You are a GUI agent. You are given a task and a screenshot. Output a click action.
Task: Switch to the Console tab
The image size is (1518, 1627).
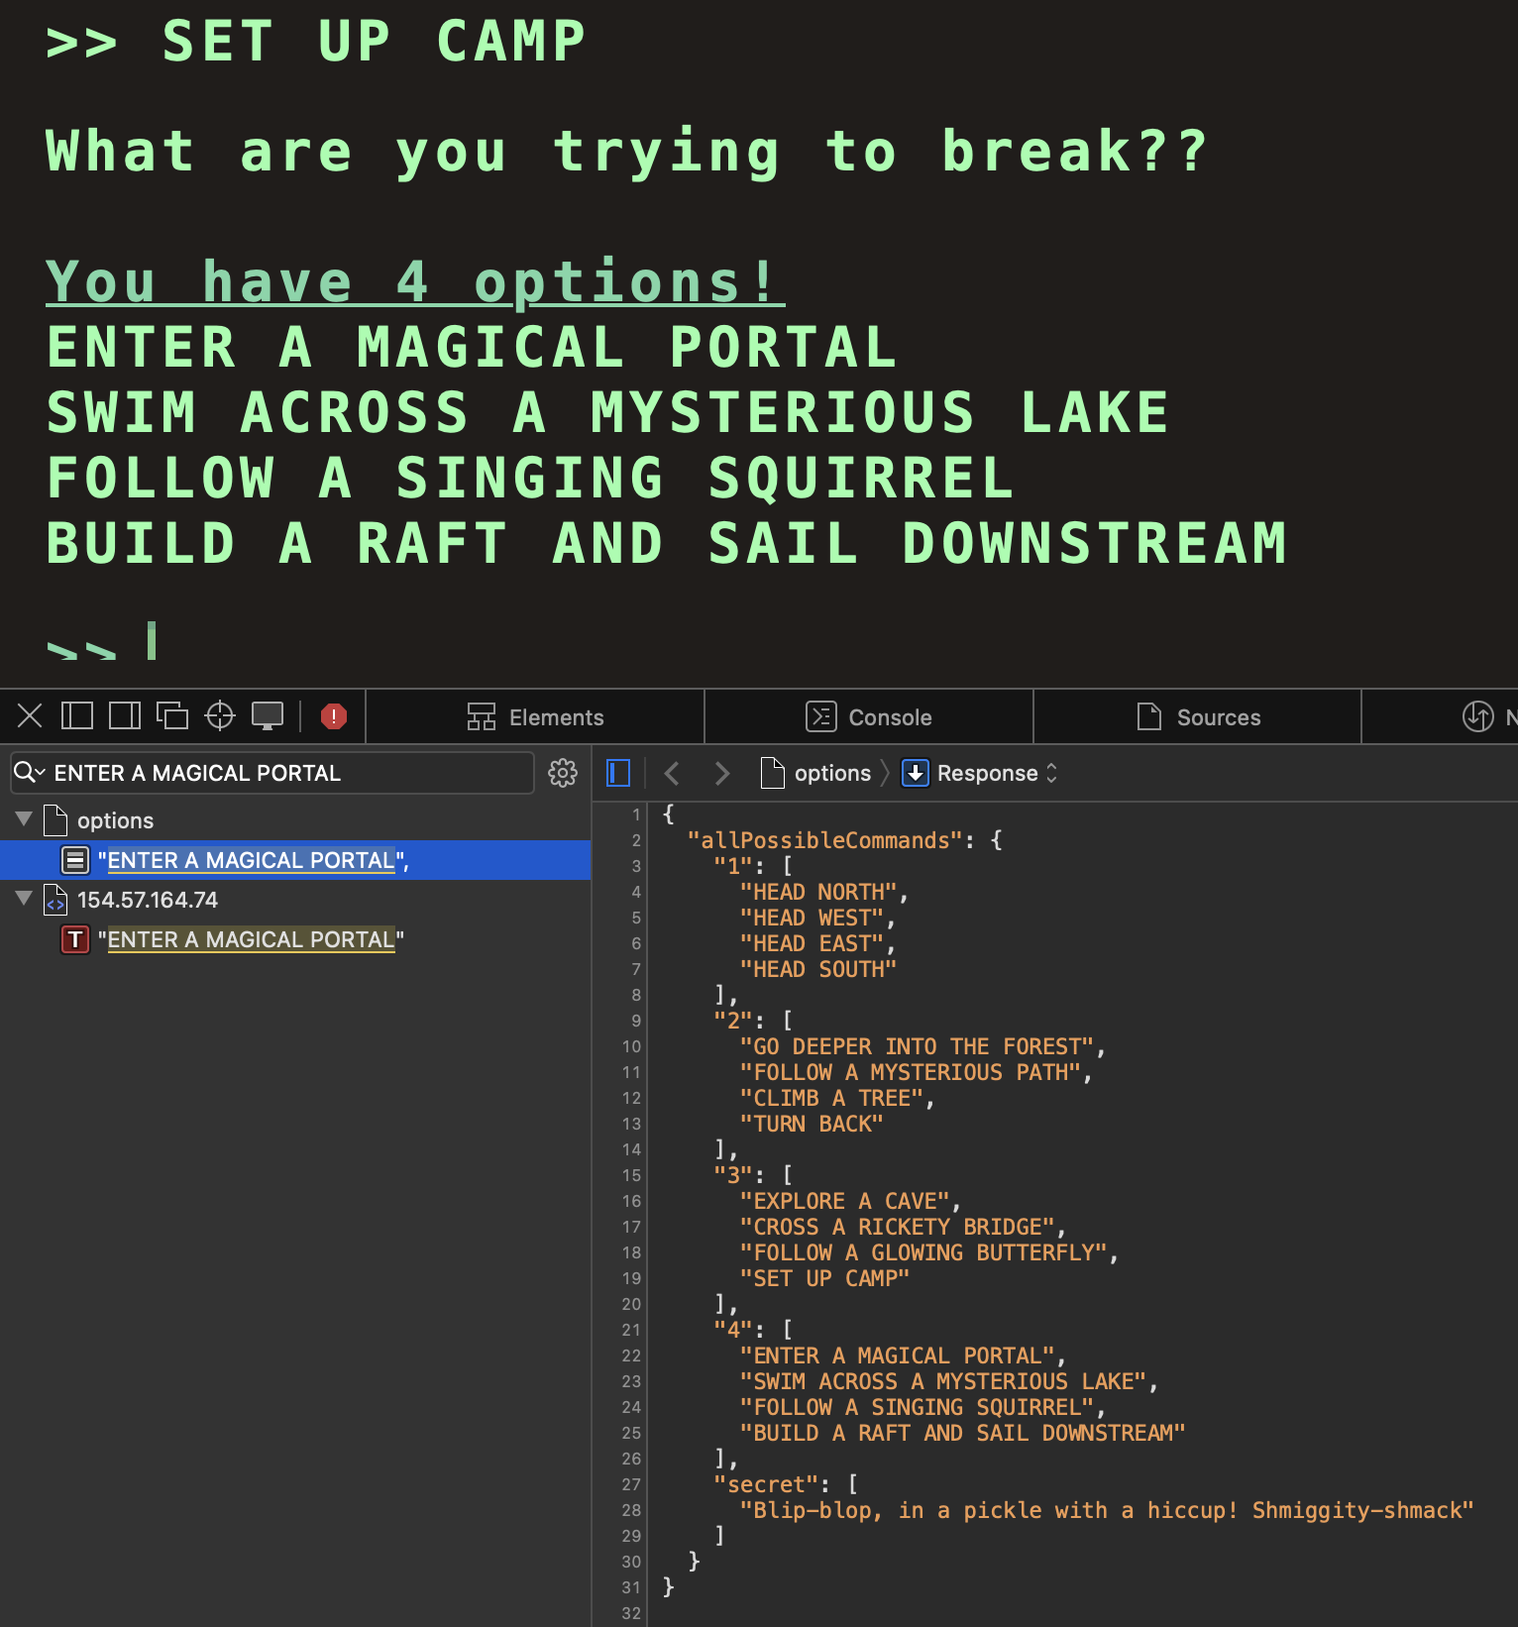click(869, 717)
